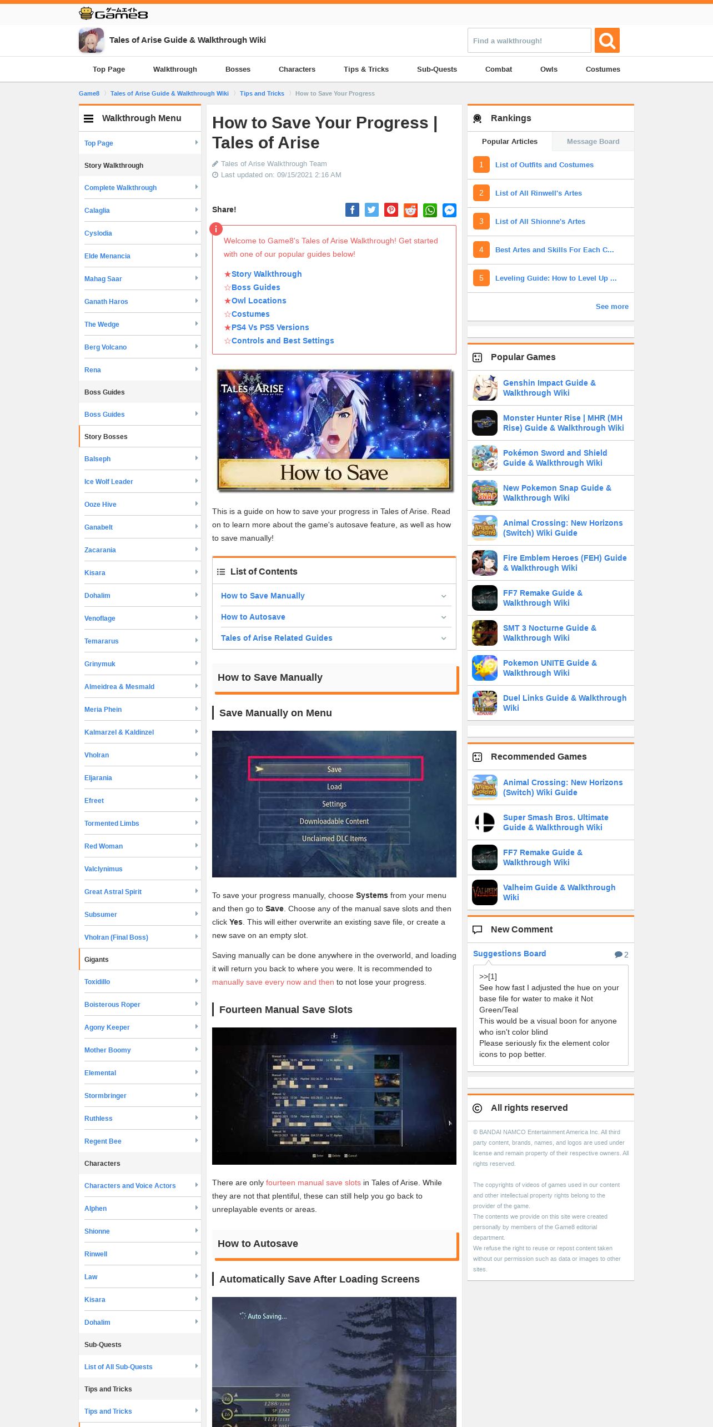Open Leveling Guide ranked article
The image size is (713, 1427).
(x=556, y=278)
